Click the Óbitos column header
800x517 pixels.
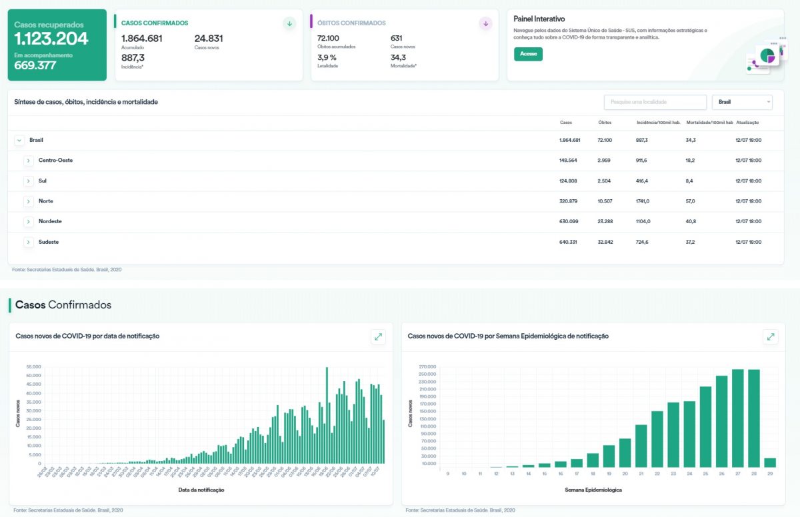pyautogui.click(x=605, y=123)
